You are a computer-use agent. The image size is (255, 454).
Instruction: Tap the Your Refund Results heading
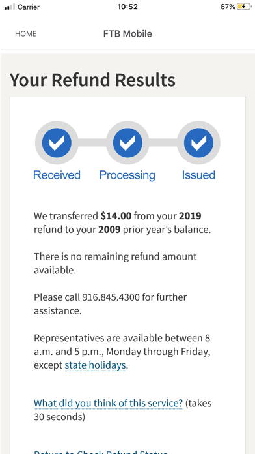[92, 80]
